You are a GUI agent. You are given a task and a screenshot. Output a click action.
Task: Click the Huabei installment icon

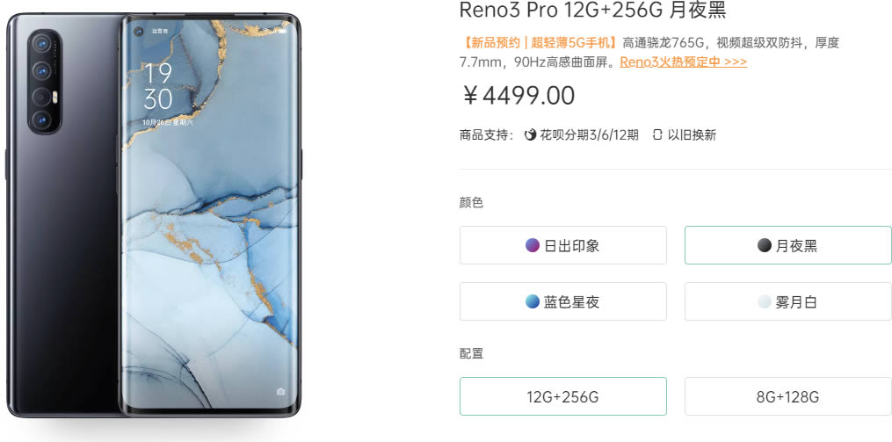(530, 134)
